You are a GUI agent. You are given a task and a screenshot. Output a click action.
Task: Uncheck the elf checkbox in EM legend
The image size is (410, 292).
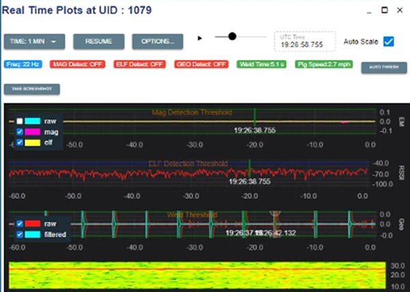point(20,142)
